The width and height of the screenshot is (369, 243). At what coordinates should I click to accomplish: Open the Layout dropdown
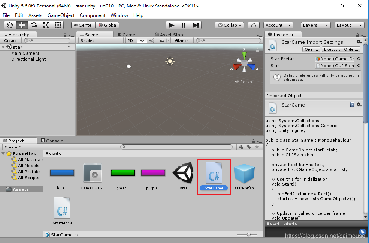click(349, 25)
